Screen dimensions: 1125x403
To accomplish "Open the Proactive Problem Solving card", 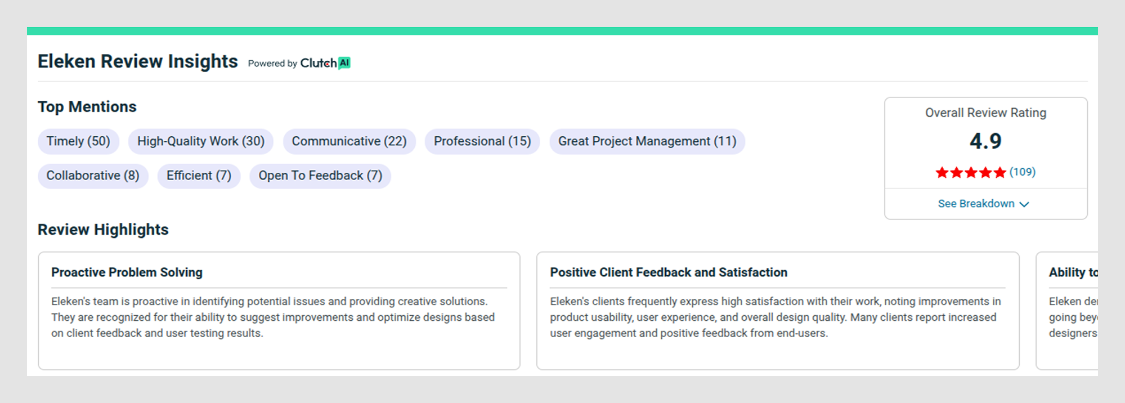I will 279,311.
